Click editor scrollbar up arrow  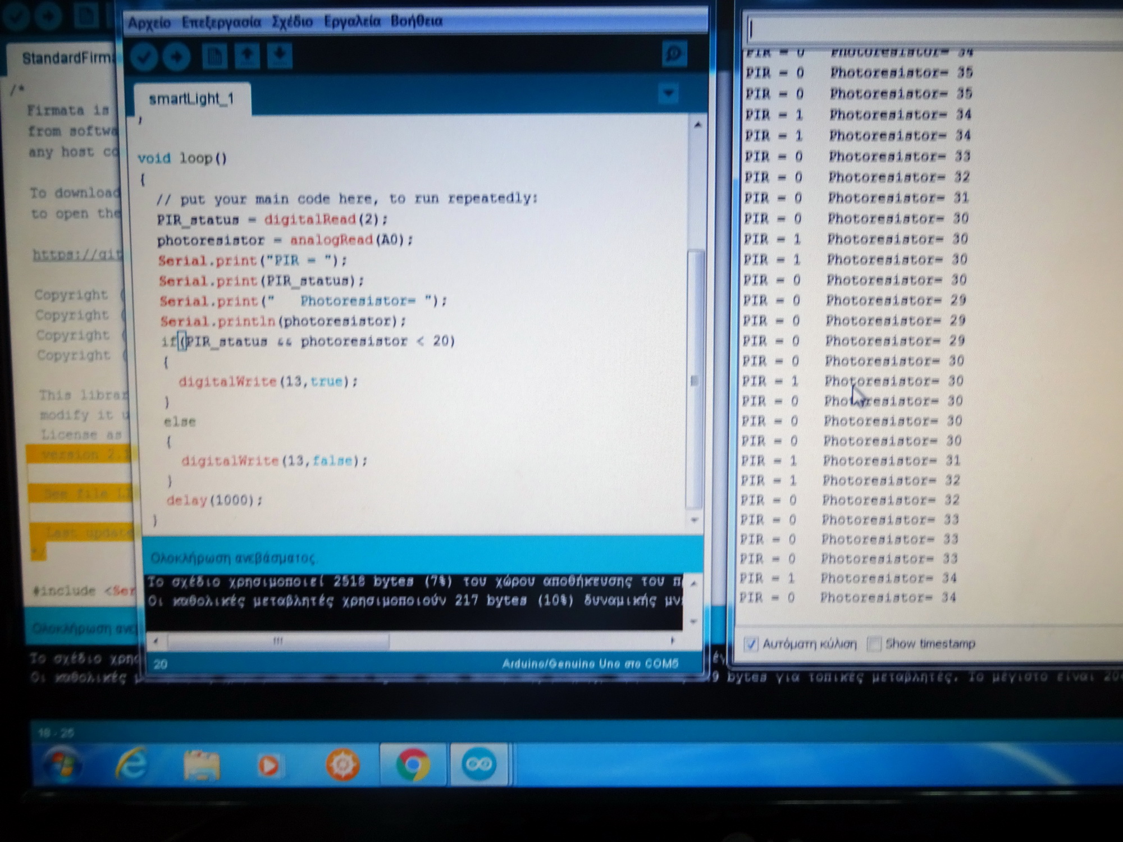(x=697, y=125)
